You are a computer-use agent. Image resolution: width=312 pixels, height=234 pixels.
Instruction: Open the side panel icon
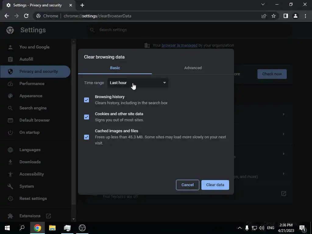286,16
